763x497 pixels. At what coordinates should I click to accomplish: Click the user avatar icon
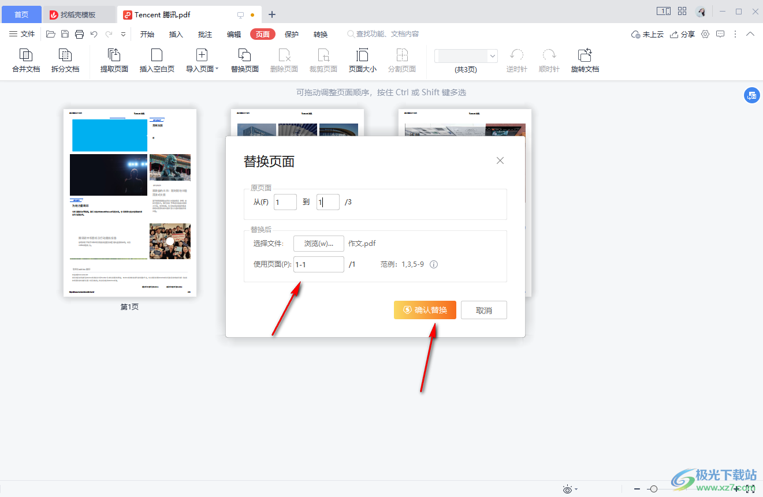click(701, 12)
